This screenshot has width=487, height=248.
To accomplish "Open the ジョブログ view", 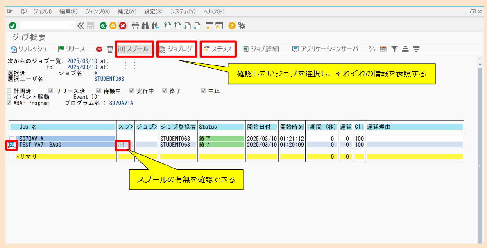I will (x=175, y=49).
